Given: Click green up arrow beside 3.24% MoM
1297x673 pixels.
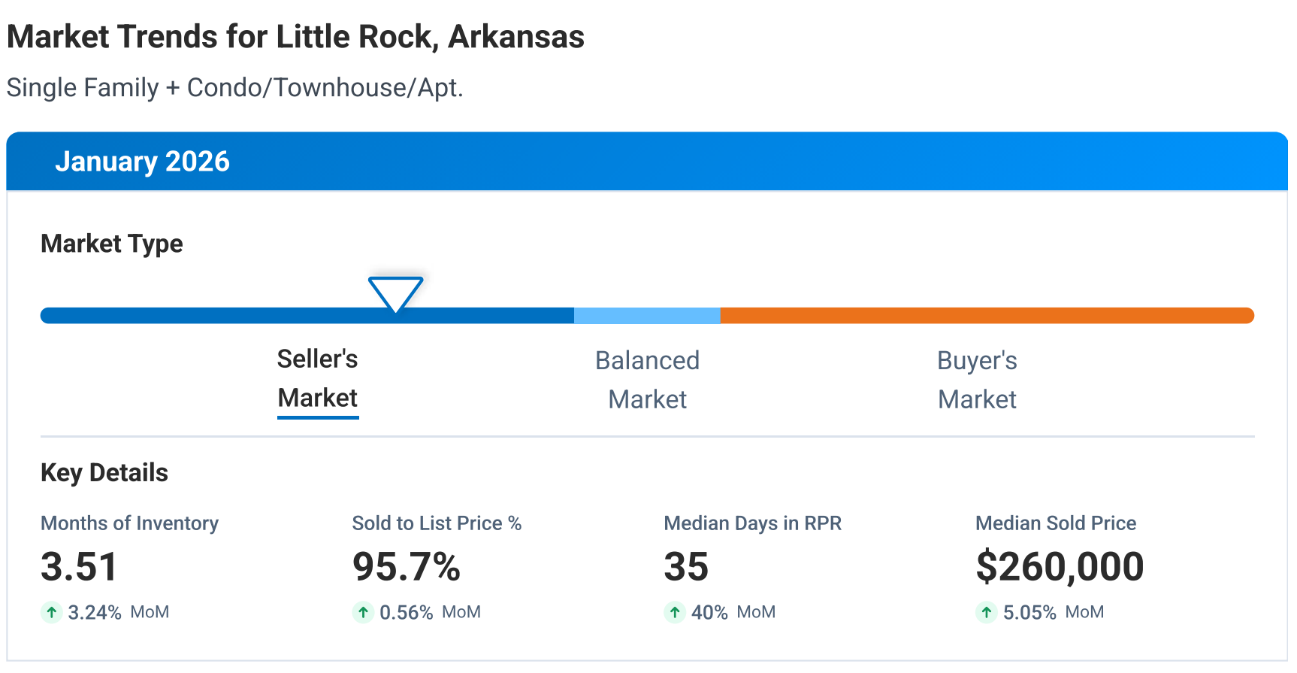Looking at the screenshot, I should tap(51, 612).
